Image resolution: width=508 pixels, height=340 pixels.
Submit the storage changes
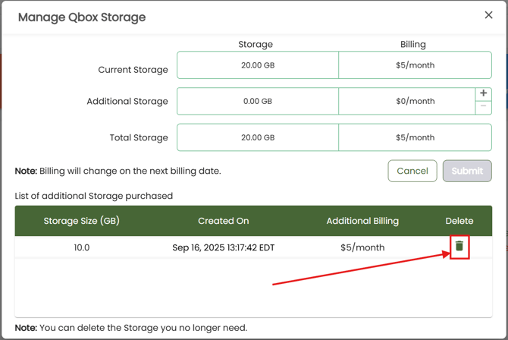click(466, 171)
